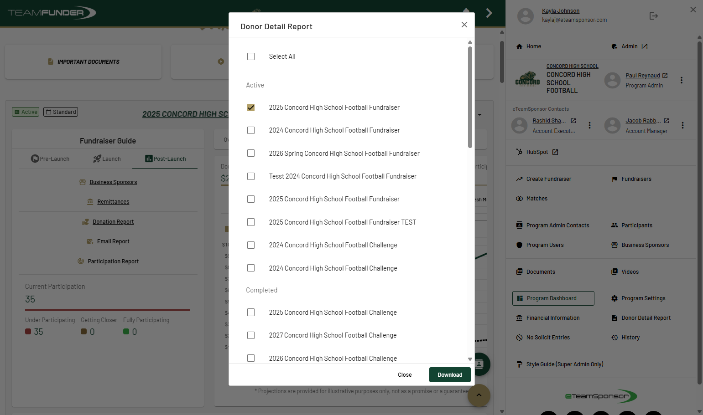Check the Select All checkbox
This screenshot has width=703, height=415.
pyautogui.click(x=251, y=56)
